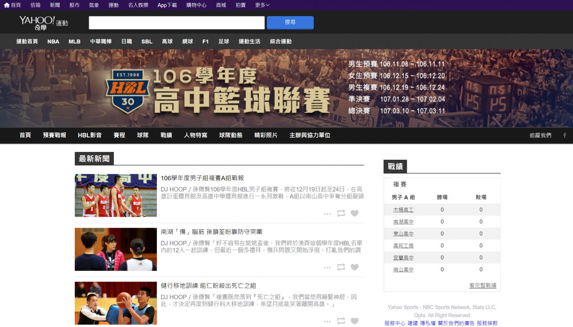This screenshot has width=573, height=327.
Task: Open 南湖高中 team link
Action: (x=403, y=222)
